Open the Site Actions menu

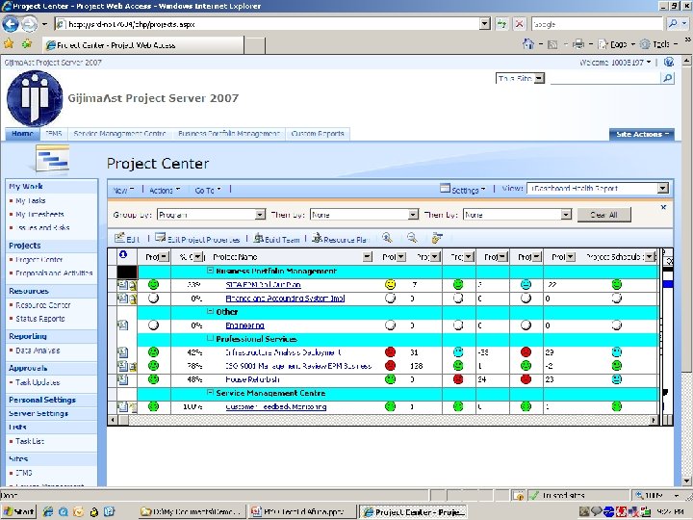click(x=642, y=134)
